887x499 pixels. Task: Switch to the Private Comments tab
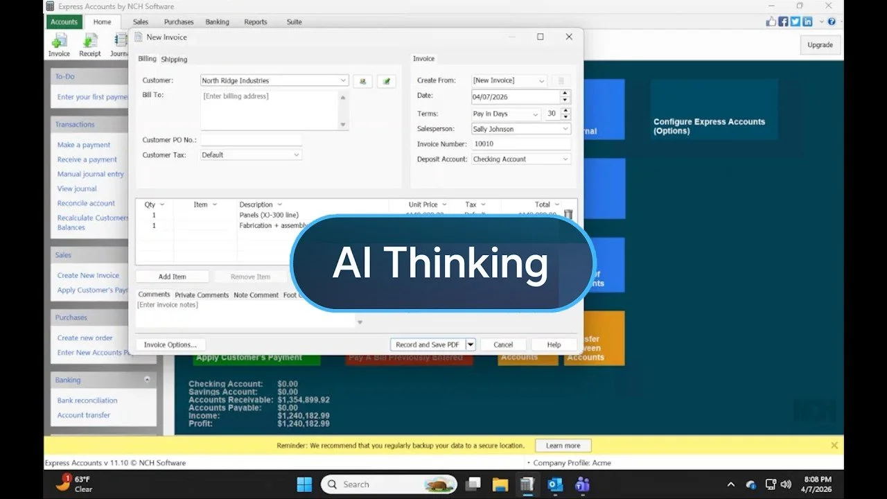coord(202,295)
